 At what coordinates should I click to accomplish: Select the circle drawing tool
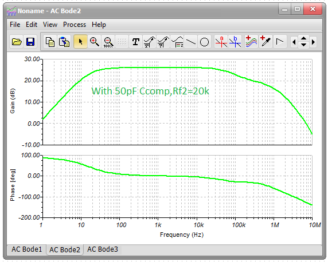tap(204, 42)
